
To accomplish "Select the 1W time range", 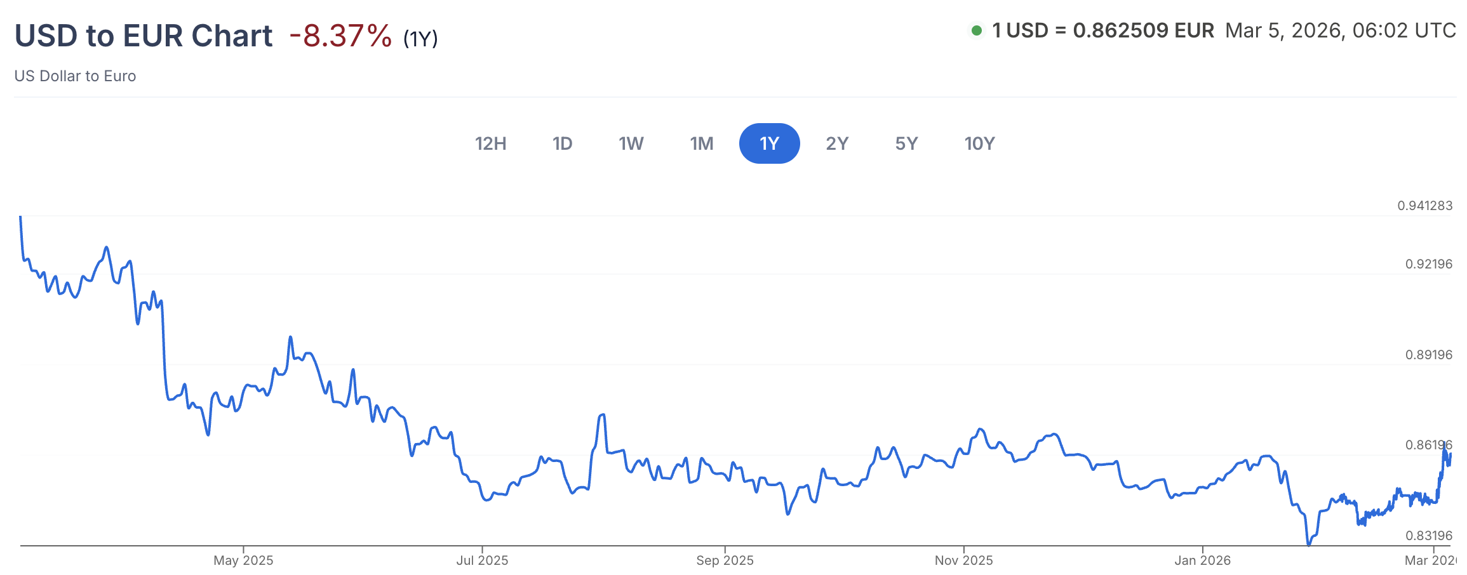I will [631, 143].
